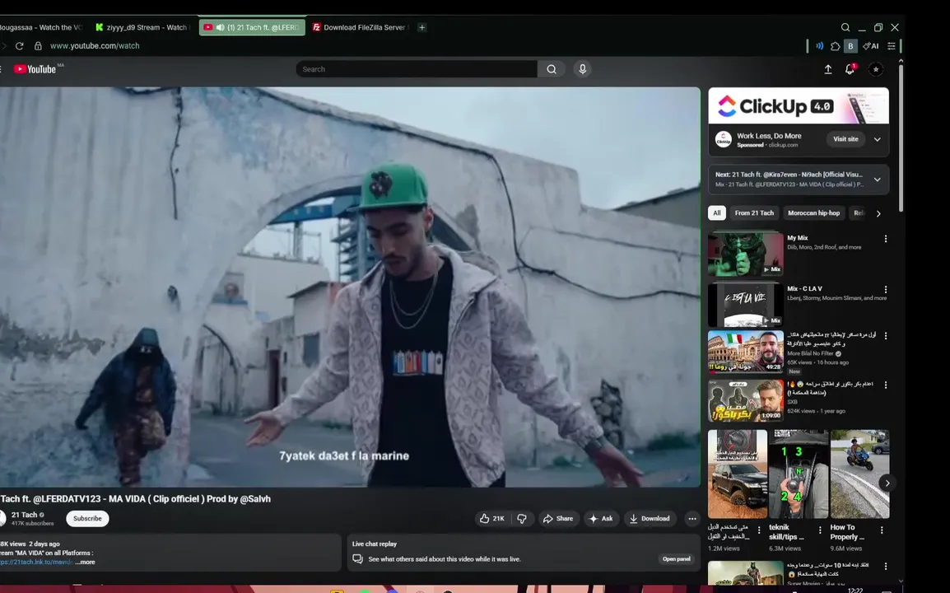Open the live chat replay panel
The image size is (950, 593).
676,559
